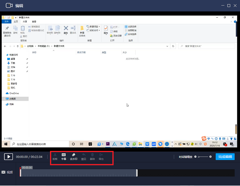Zoom out timeline with the minus button
The width and height of the screenshot is (240, 186).
tap(195, 157)
